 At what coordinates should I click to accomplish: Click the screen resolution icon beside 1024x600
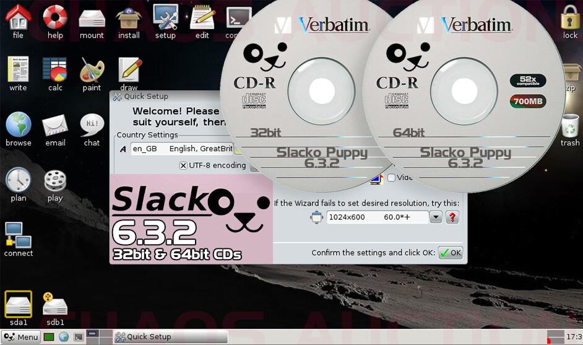[316, 217]
